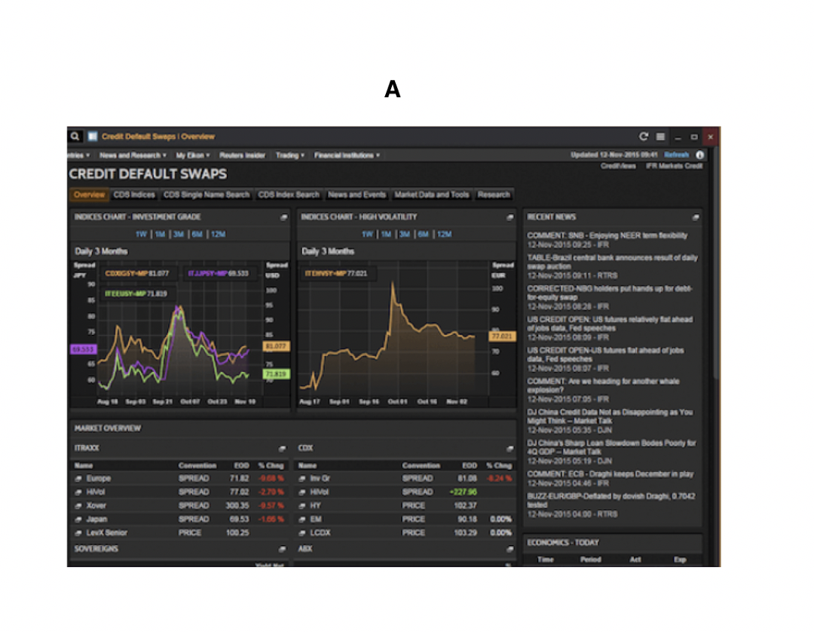The width and height of the screenshot is (814, 632).
Task: Open the Reuters Insider menu item
Action: pos(242,155)
